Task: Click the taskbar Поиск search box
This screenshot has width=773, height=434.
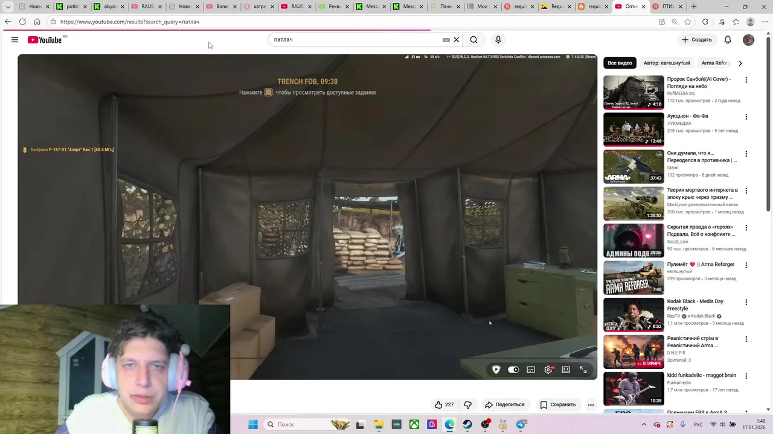Action: pos(308,424)
